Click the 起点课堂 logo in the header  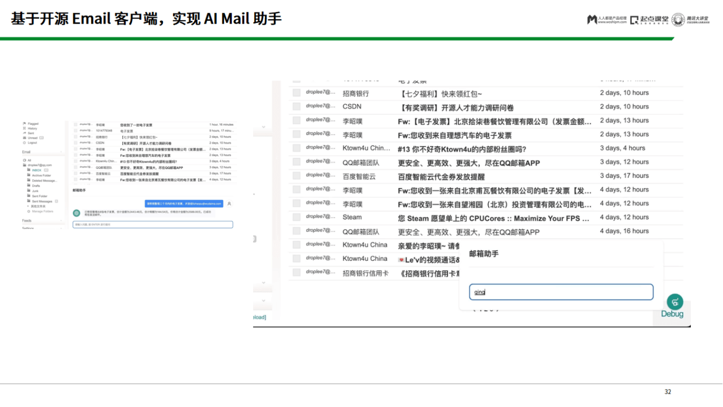(x=649, y=20)
